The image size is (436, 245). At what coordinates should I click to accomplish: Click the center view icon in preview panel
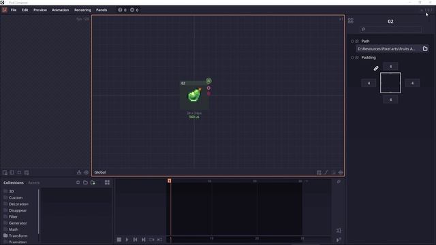tap(87, 172)
